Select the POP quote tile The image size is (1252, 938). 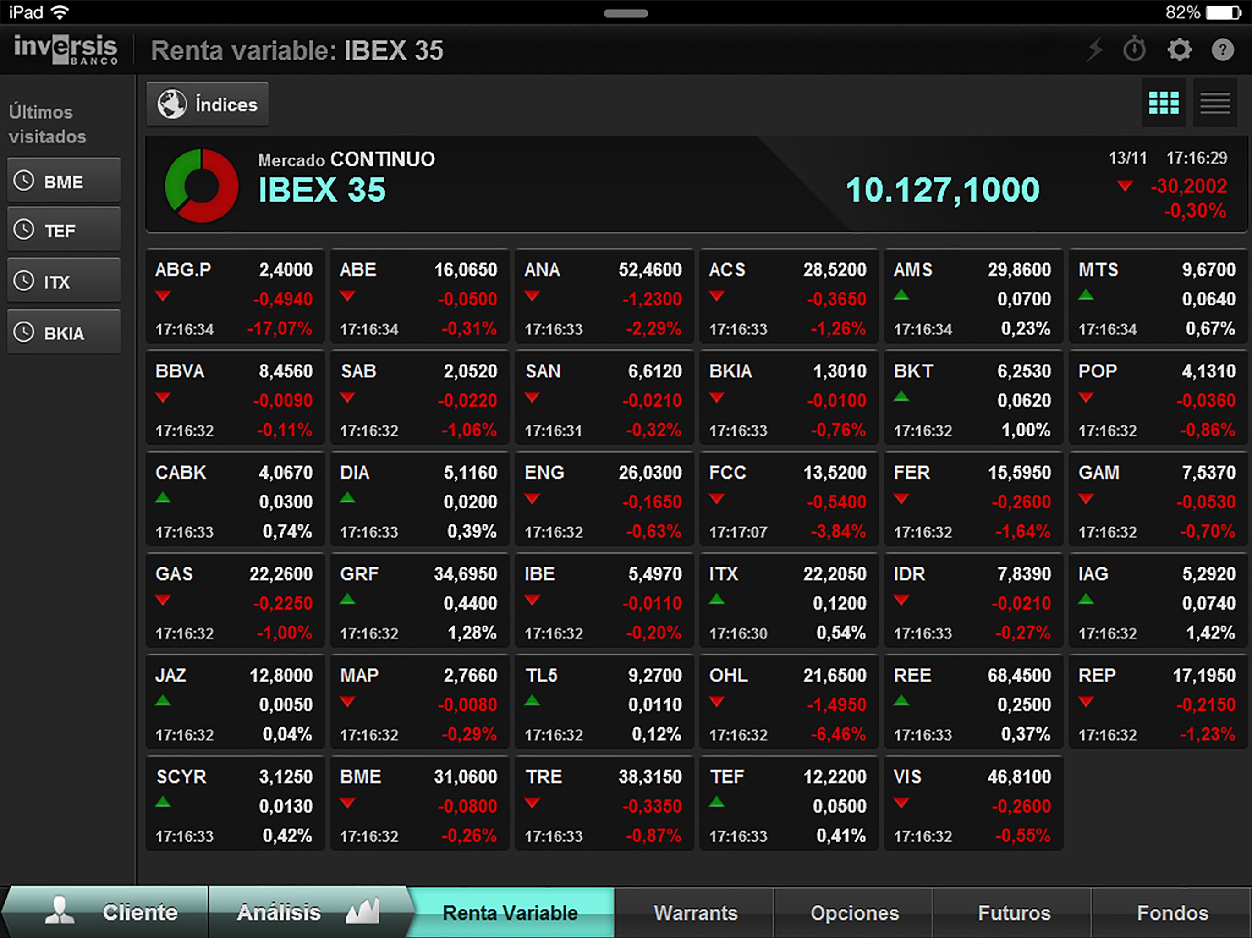[x=1158, y=397]
